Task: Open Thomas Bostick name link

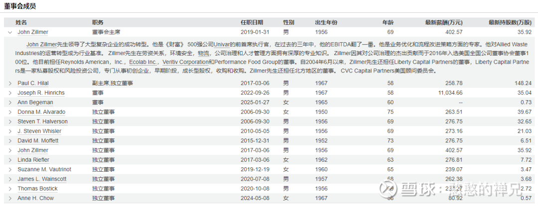Action: (37, 188)
